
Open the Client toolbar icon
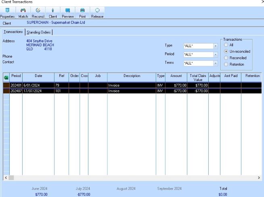tap(53, 12)
